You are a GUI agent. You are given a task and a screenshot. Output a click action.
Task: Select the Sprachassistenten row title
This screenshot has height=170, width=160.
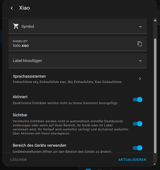(x=29, y=76)
